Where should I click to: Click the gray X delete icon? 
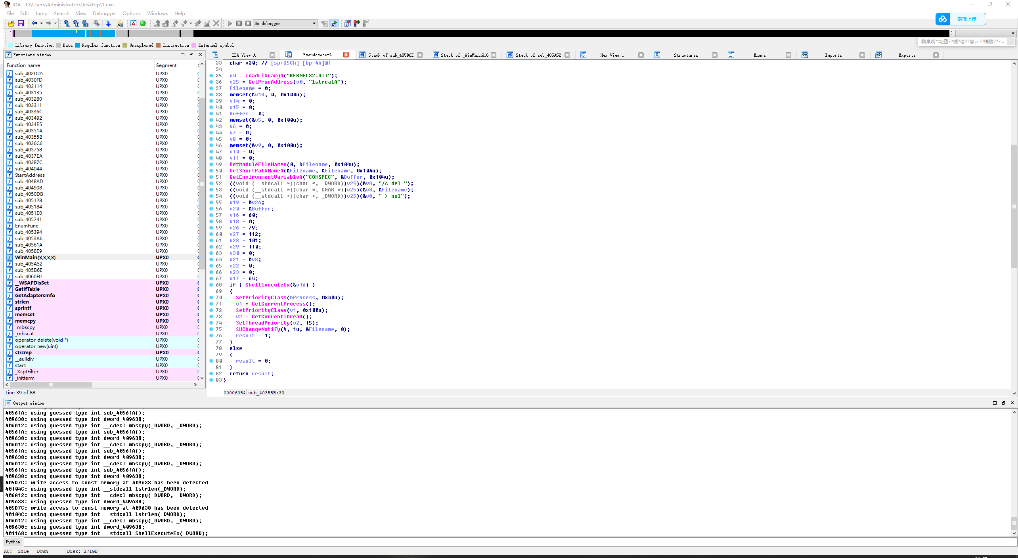coord(216,23)
